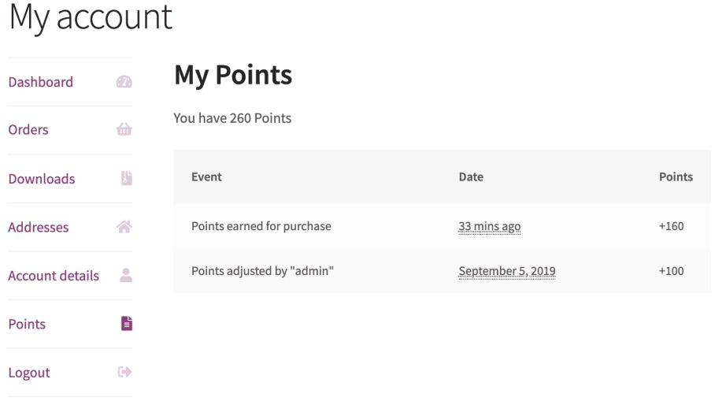Click the Logout link
This screenshot has height=405, width=715.
(x=29, y=373)
